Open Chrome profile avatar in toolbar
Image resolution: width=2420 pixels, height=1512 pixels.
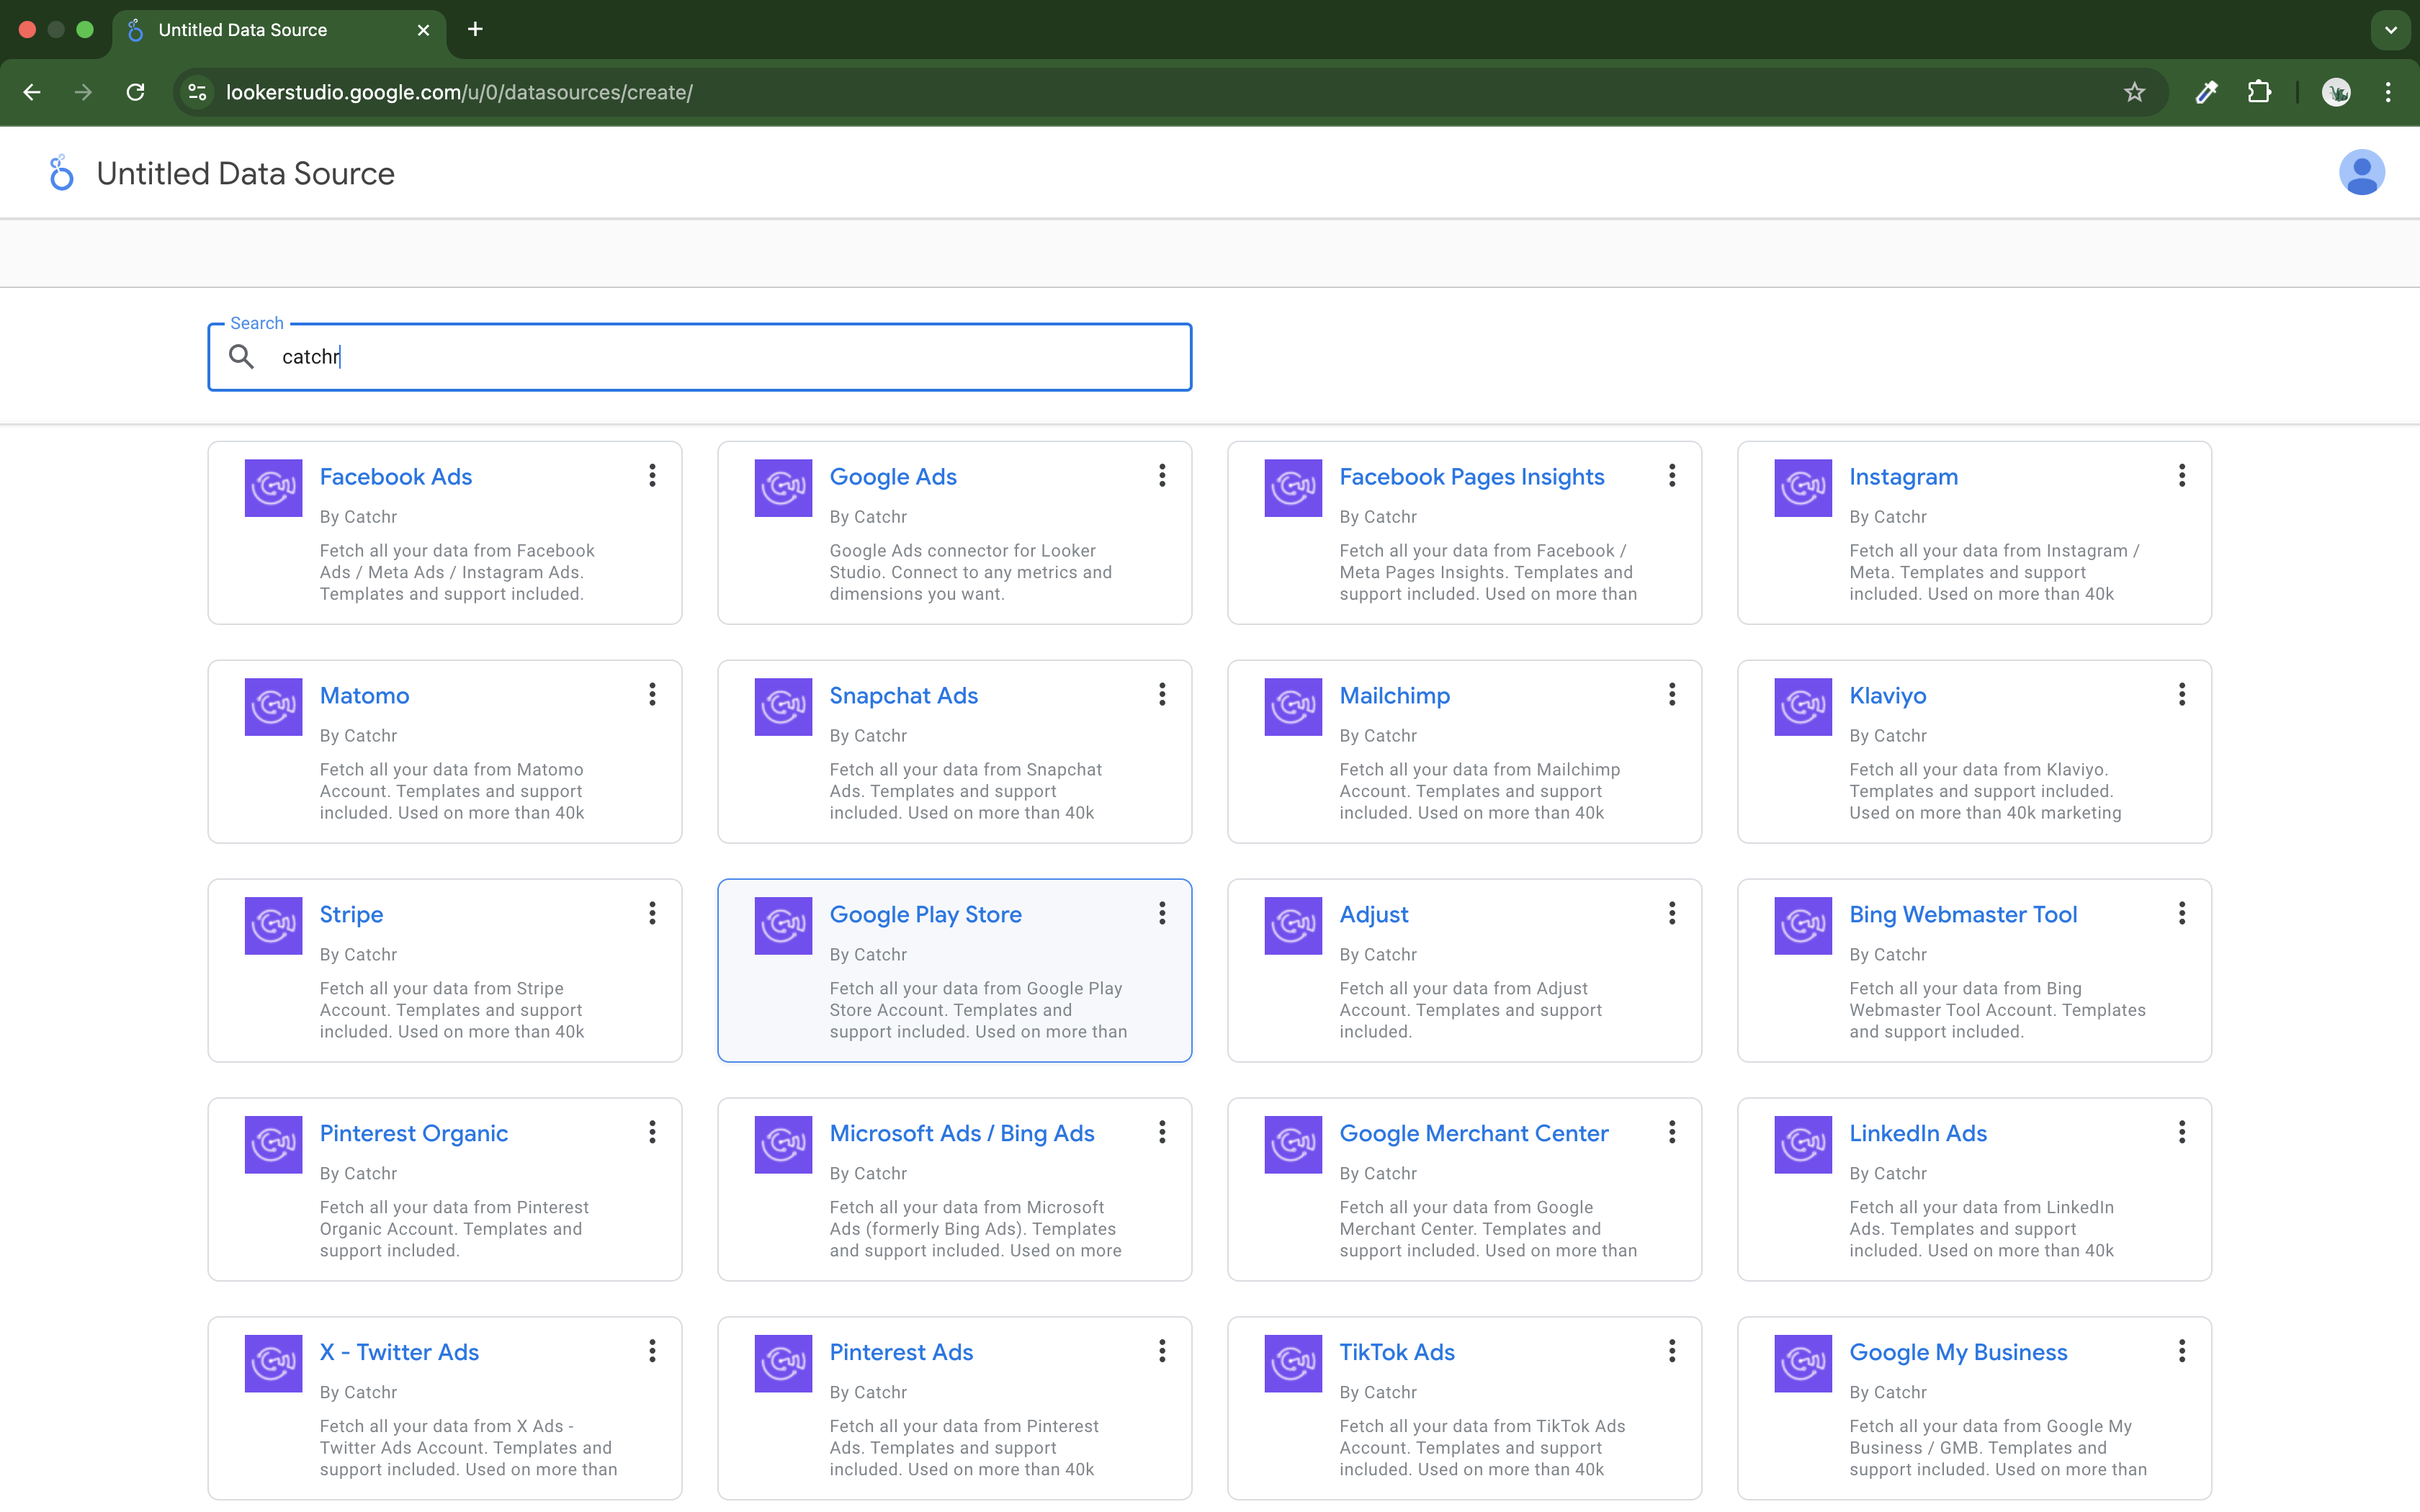pos(2336,92)
